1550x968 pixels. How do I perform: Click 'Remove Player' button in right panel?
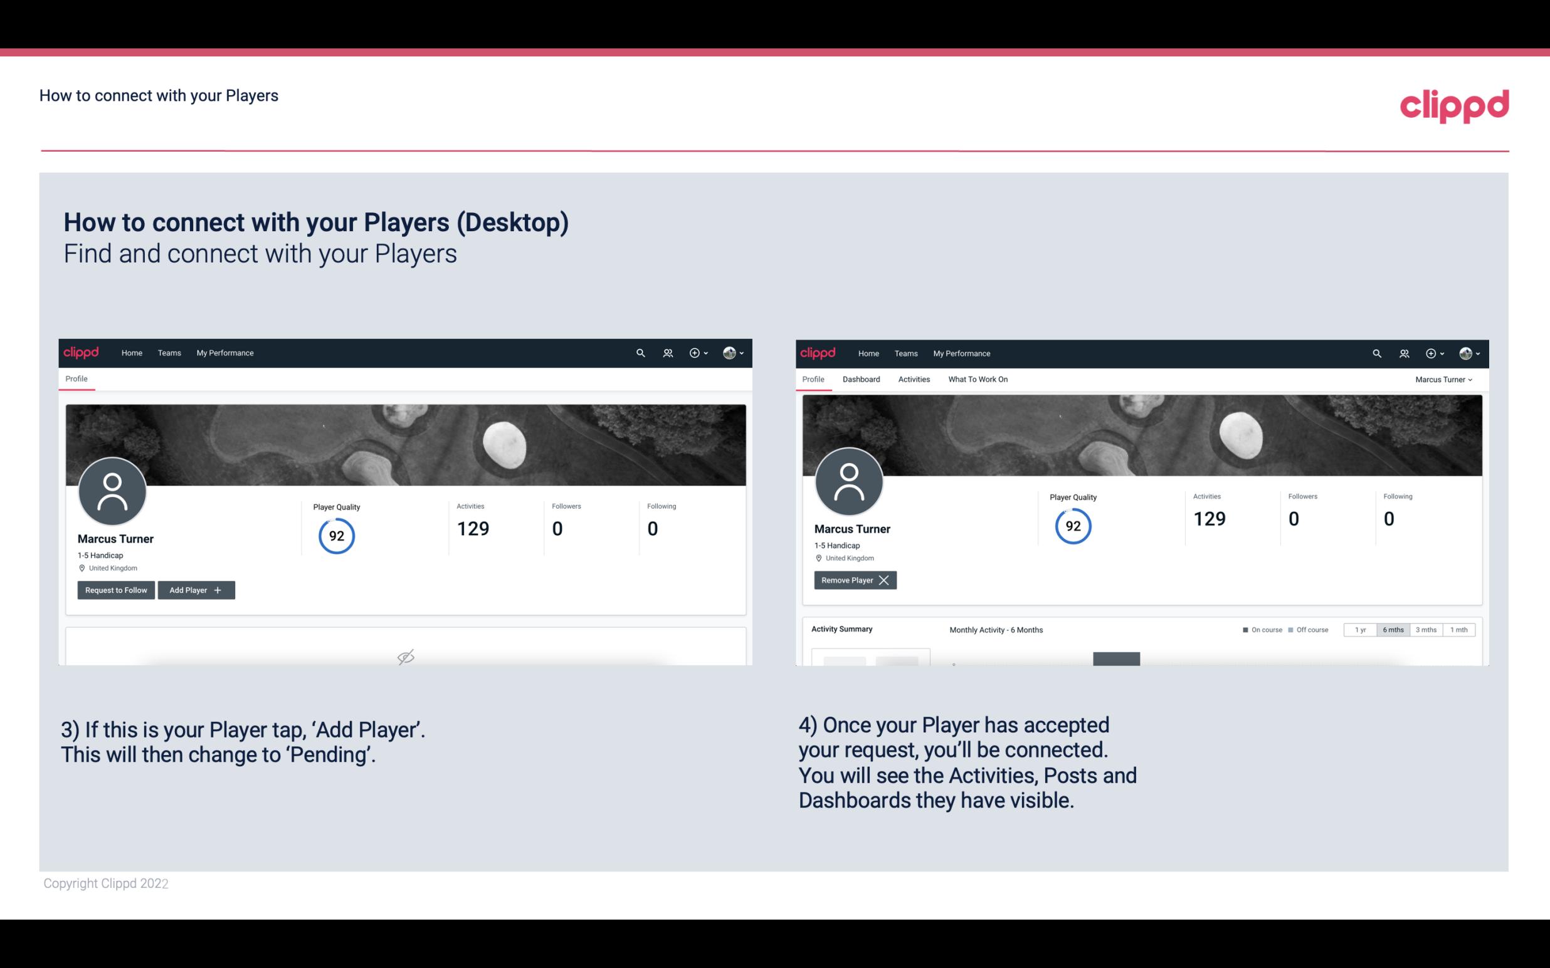click(853, 580)
